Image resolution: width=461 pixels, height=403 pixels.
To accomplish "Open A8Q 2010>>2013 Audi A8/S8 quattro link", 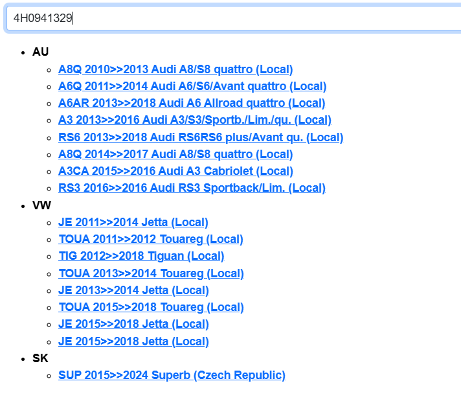I will (175, 69).
